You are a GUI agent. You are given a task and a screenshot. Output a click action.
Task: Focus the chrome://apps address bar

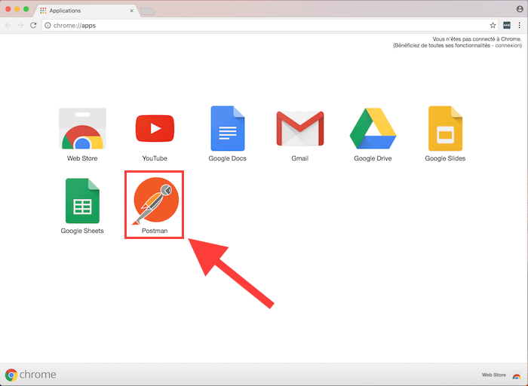click(x=269, y=26)
